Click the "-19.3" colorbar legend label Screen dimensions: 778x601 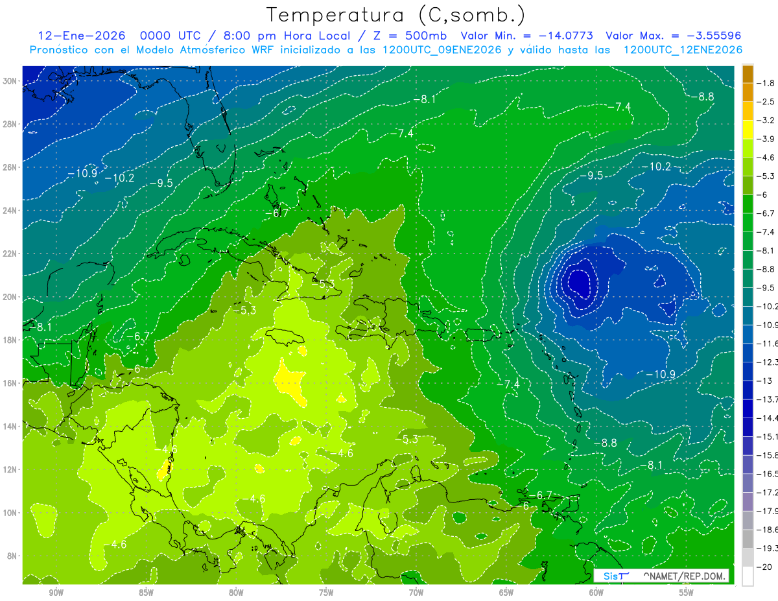(x=766, y=548)
